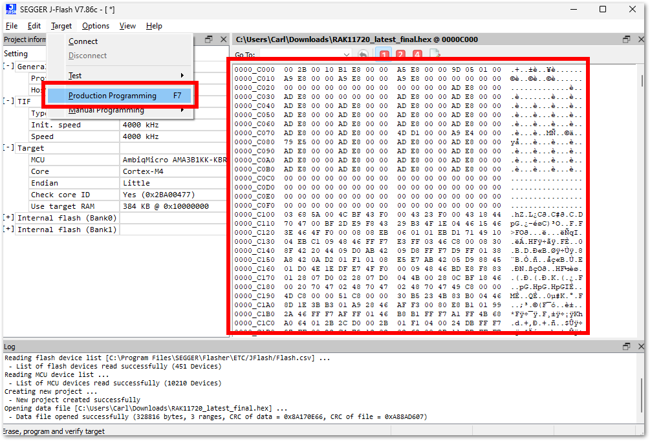This screenshot has height=441, width=650.
Task: Show hex data as 2-byte units
Action: [x=400, y=54]
